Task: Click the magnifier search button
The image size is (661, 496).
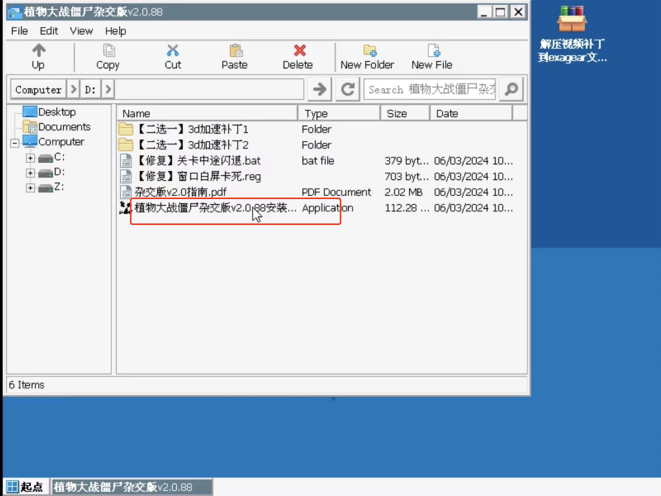Action: coord(511,89)
